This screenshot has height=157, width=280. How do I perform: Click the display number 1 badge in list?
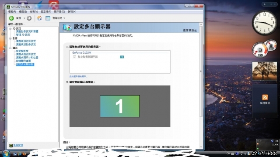point(122,57)
